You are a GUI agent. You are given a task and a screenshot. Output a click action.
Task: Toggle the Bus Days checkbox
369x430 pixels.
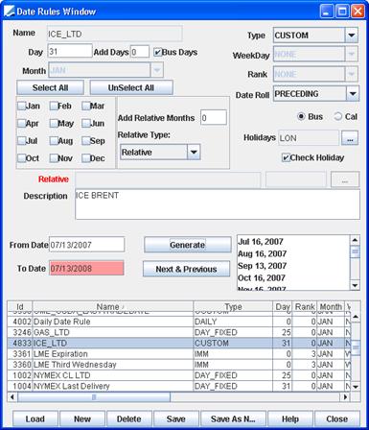(x=157, y=52)
